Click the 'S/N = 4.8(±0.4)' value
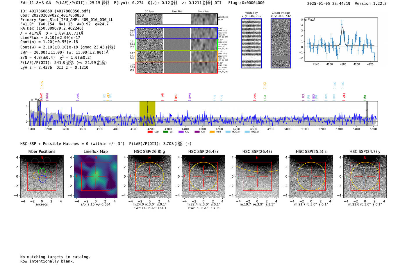Screen dimensions: 407x277 pos(38,58)
